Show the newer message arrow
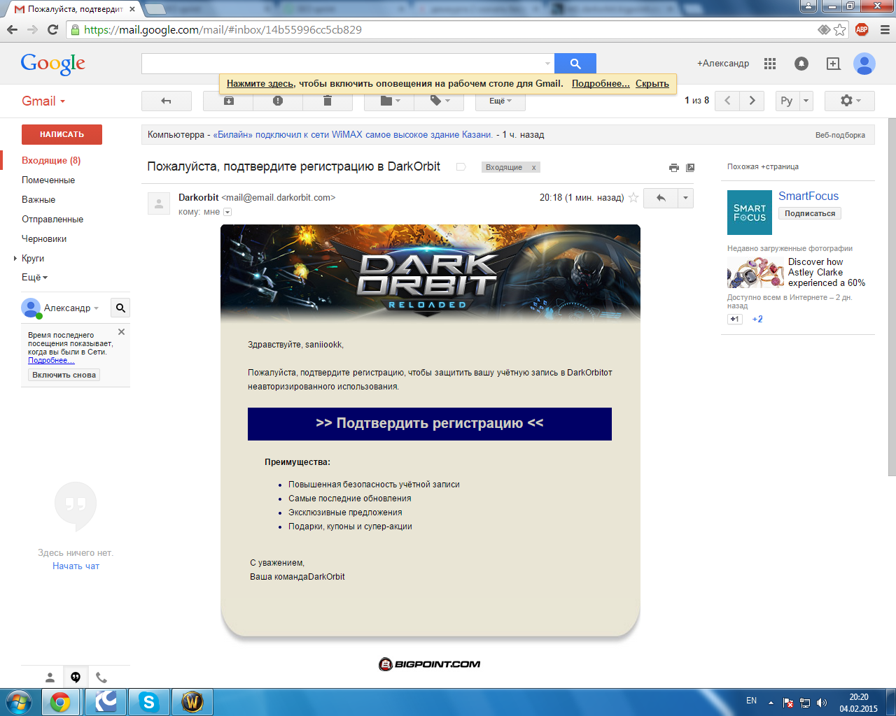This screenshot has height=716, width=896. pos(727,101)
